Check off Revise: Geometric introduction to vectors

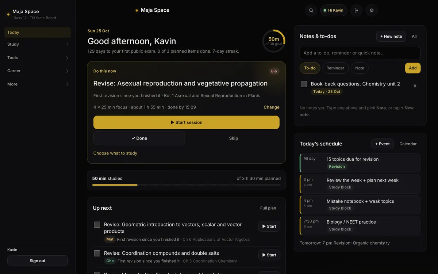click(97, 225)
